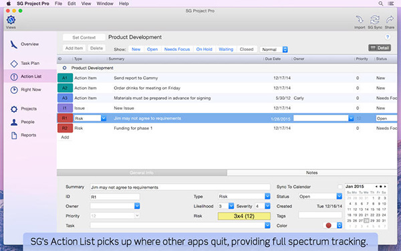This screenshot has width=401, height=251.
Task: Open the Normal view dropdown
Action: [273, 50]
